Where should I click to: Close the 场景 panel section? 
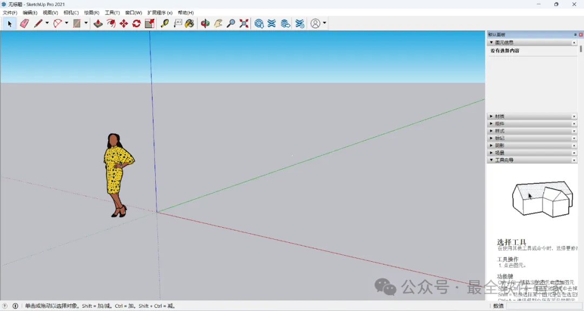click(x=574, y=153)
